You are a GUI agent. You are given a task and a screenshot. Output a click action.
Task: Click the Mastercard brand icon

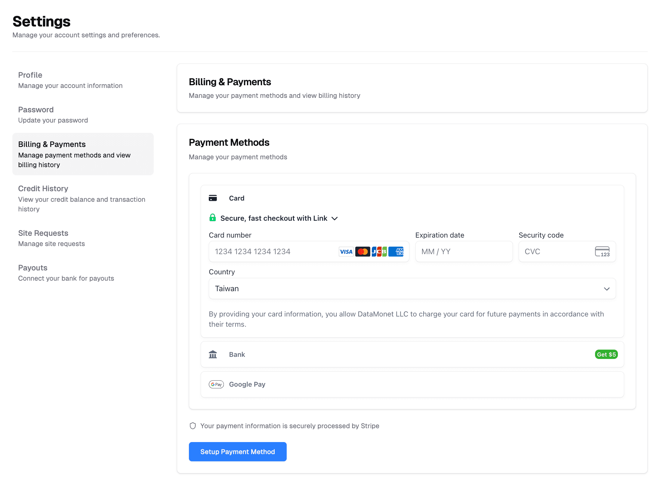[363, 251]
